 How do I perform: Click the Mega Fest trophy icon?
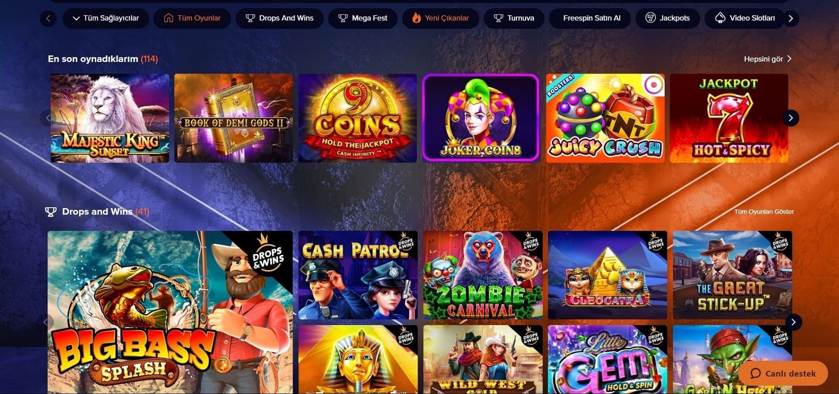coord(343,18)
